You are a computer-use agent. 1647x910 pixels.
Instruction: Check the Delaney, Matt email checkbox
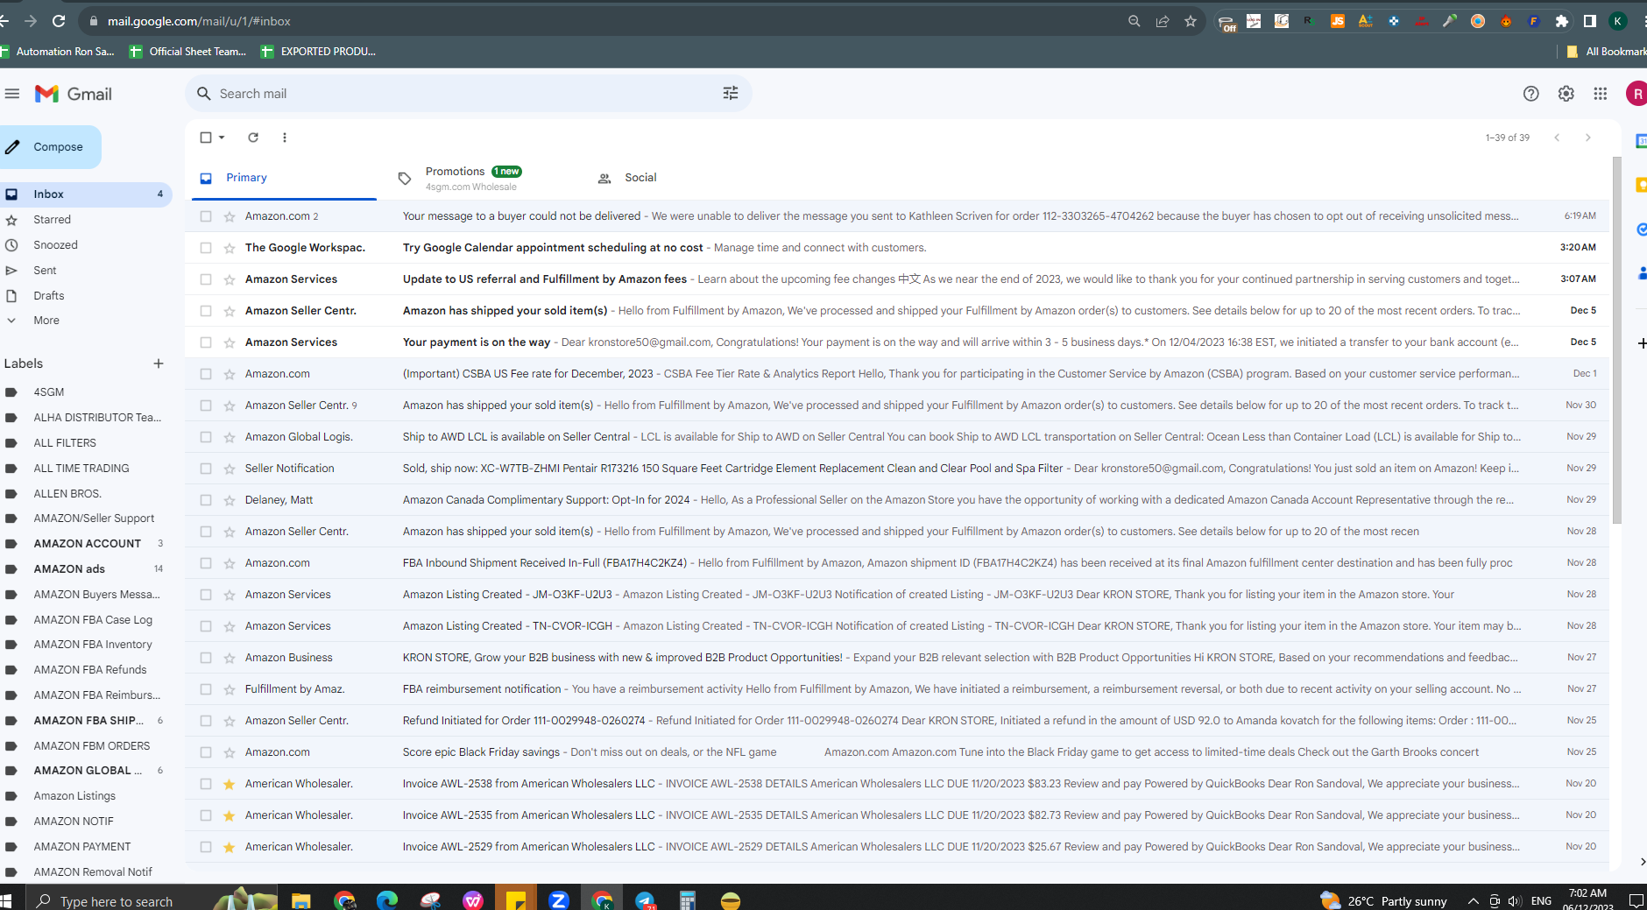(206, 500)
